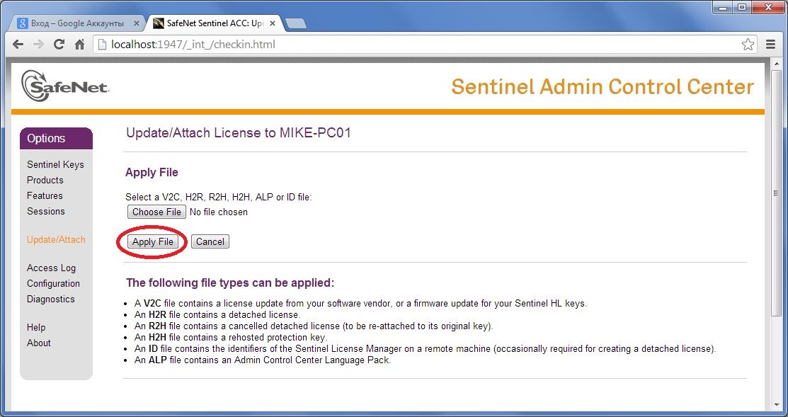
Task: Open a new browser tab
Action: click(x=295, y=23)
